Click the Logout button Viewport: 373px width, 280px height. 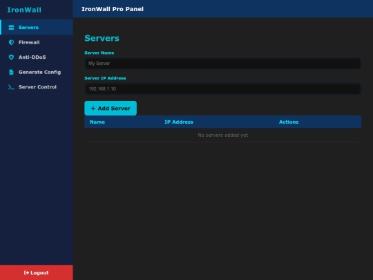37,272
